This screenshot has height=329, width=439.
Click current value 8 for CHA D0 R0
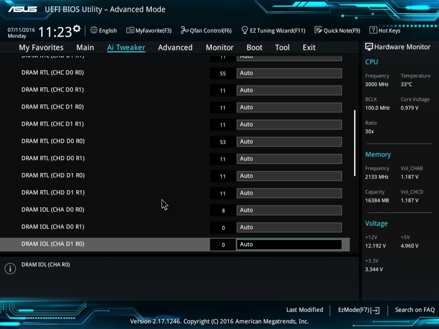pyautogui.click(x=223, y=211)
